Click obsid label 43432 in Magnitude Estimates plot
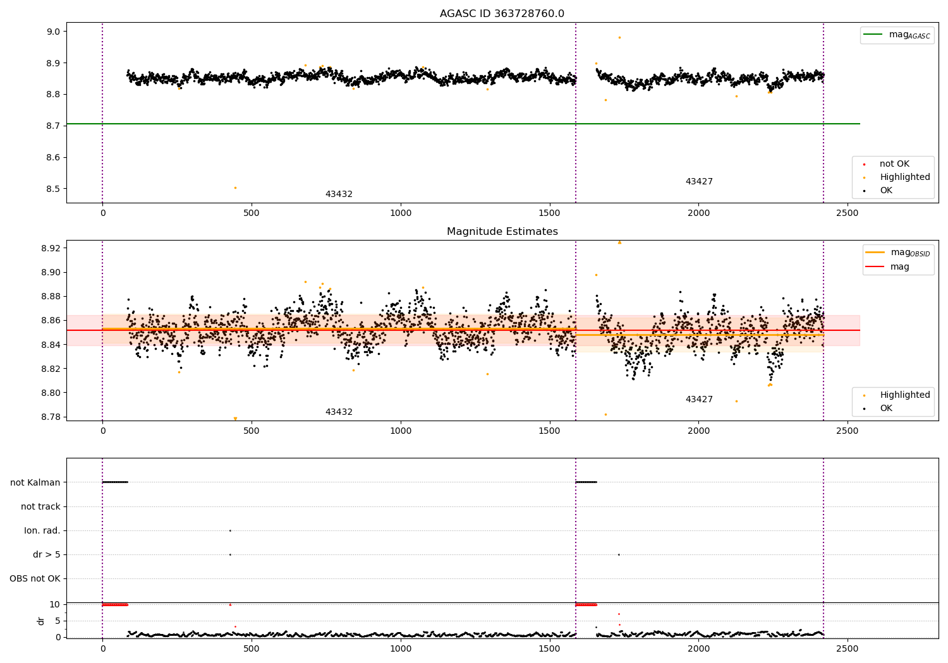Viewport: 948px width, 663px height. coord(339,412)
